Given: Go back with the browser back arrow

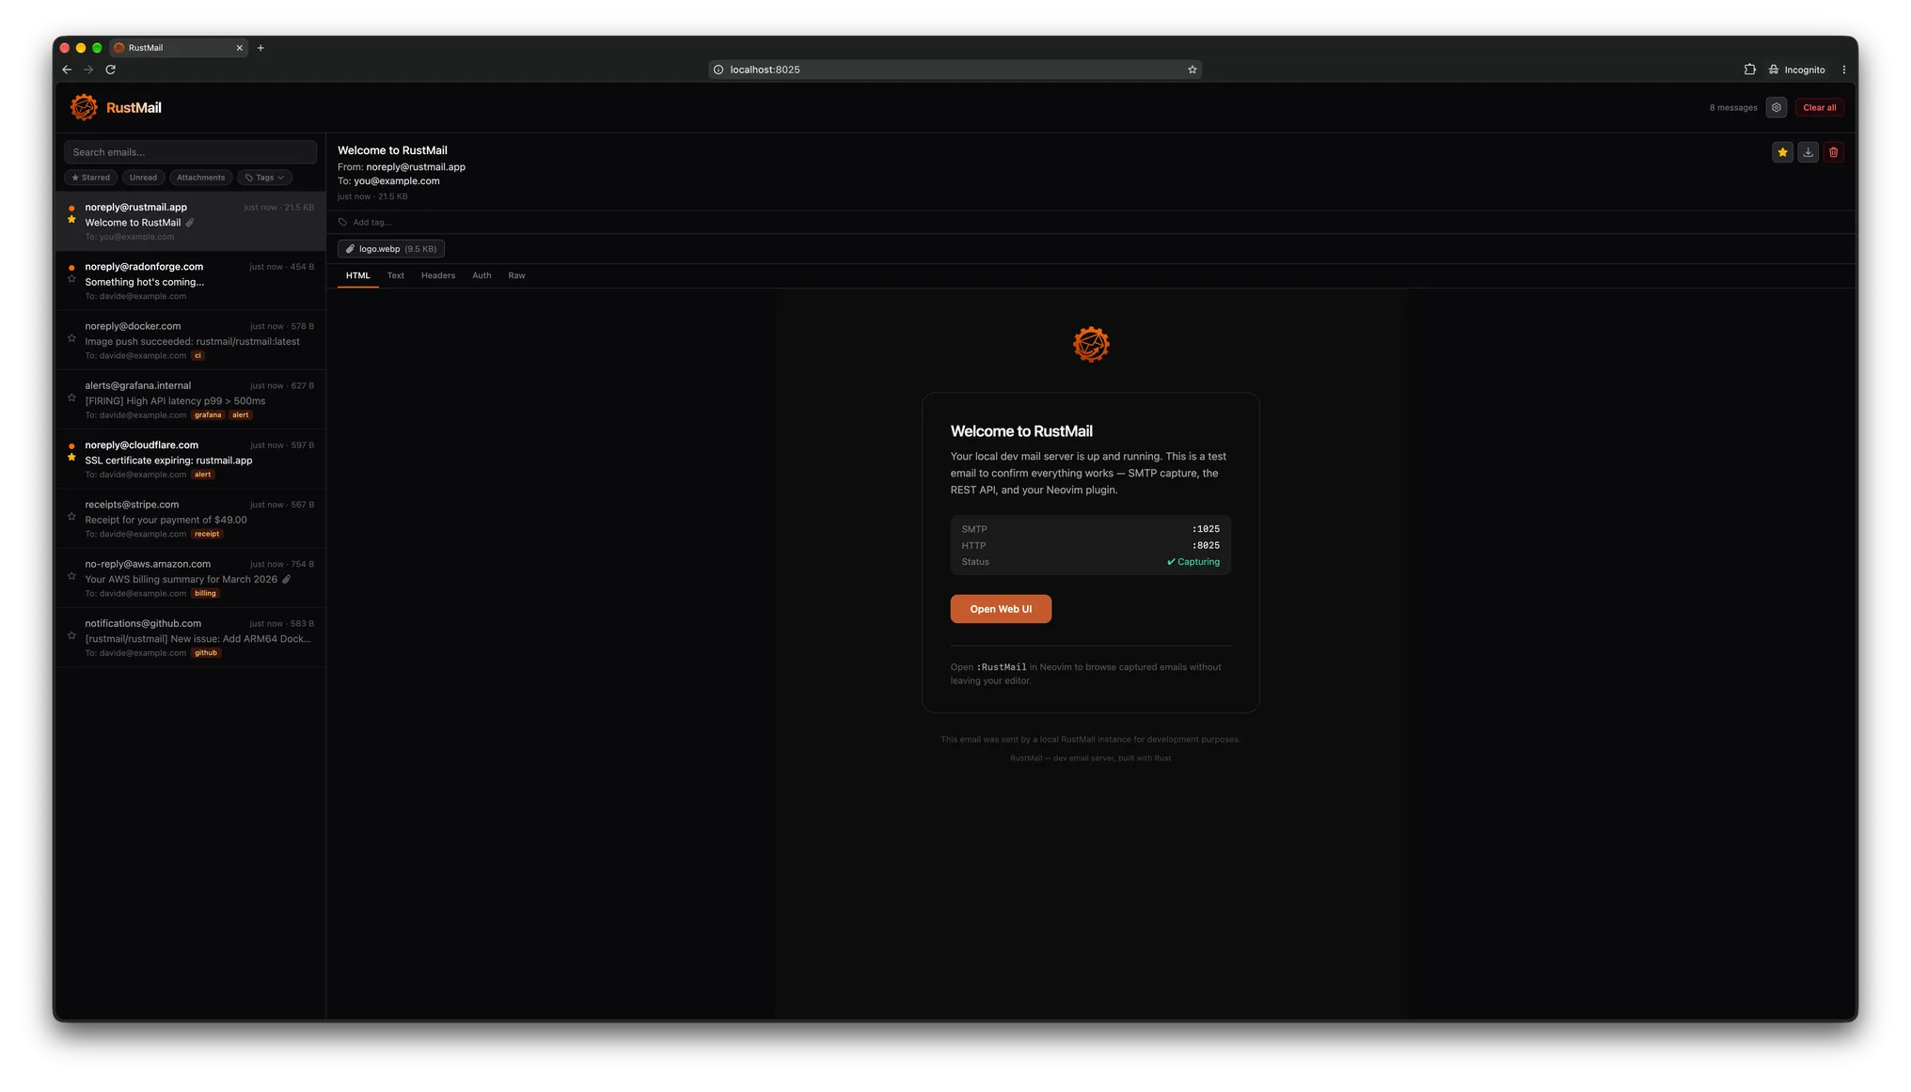Looking at the screenshot, I should 67,70.
